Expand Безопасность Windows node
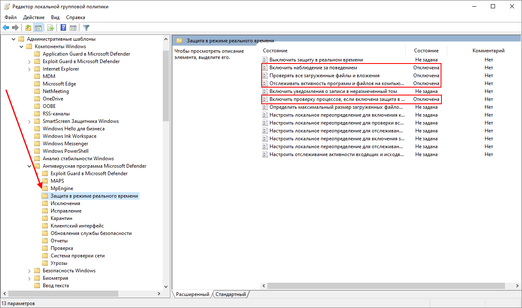Screen dimensions: 522x308 29,271
